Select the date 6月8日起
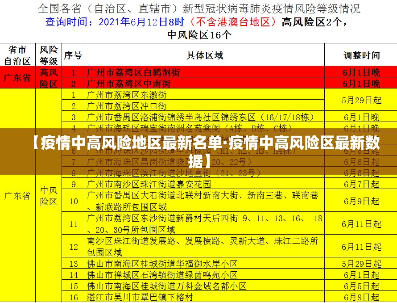This screenshot has height=303, width=397. 361,297
